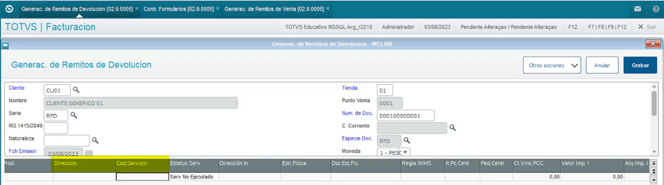Switch to Generac. de Remitos de Venta tab
The image size is (664, 185).
274,9
